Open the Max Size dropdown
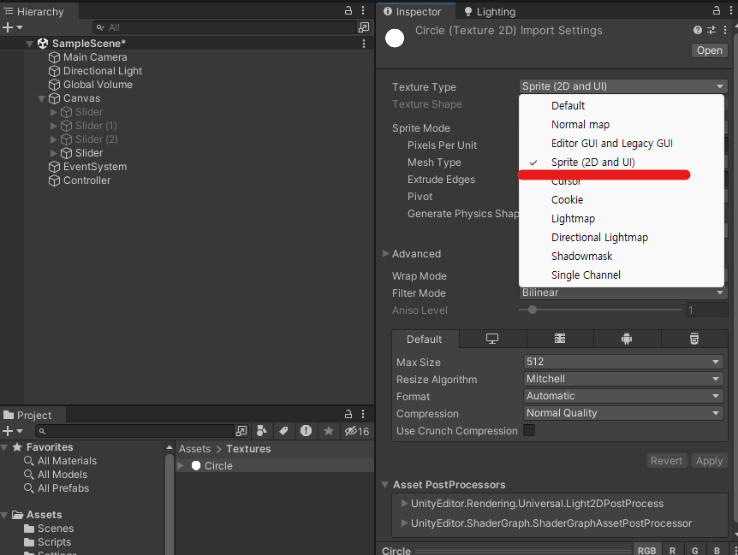 point(623,362)
